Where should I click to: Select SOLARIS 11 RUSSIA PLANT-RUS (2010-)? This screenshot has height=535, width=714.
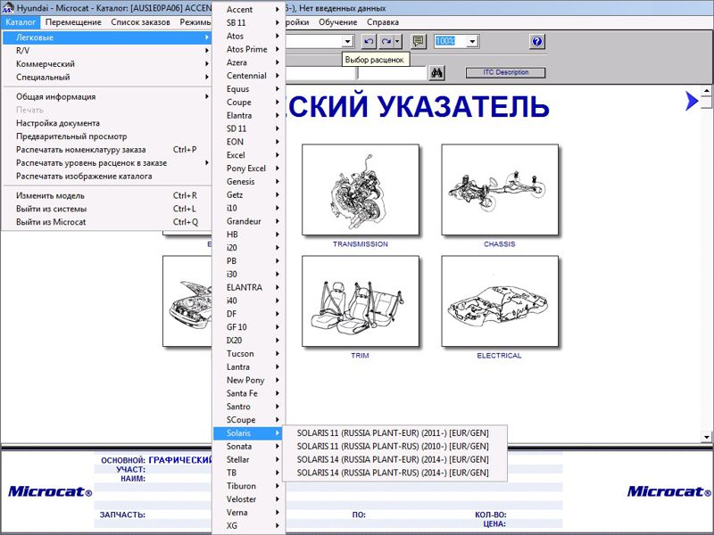click(x=394, y=446)
